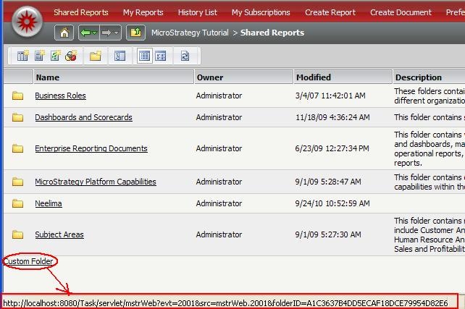Sort by the Modified column header
Viewport: 465px width, 309px height.
(x=314, y=77)
